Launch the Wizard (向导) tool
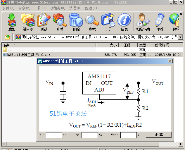The width and height of the screenshot is (185, 150). (108, 22)
